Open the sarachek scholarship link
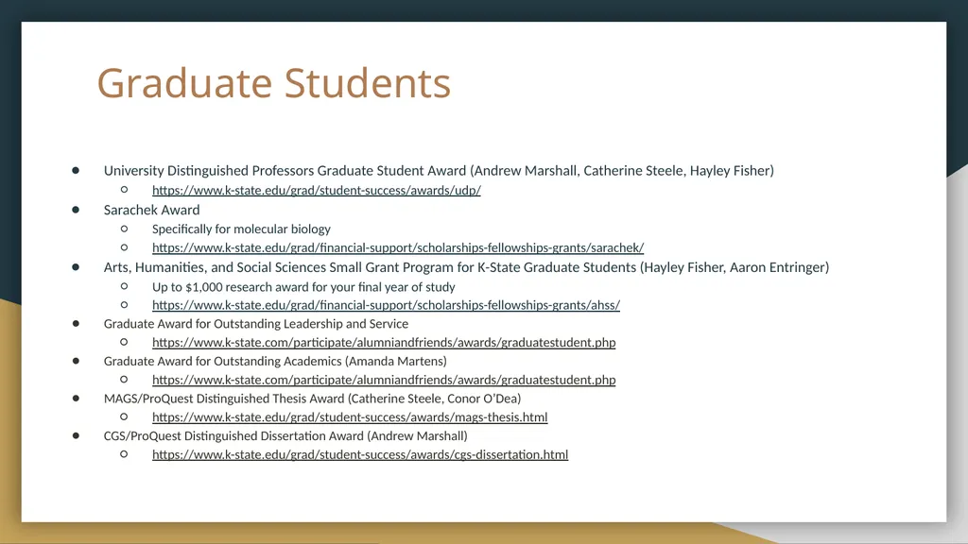The height and width of the screenshot is (544, 968). (398, 247)
